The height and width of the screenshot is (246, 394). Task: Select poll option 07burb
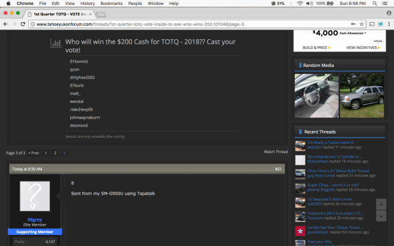pos(76,85)
